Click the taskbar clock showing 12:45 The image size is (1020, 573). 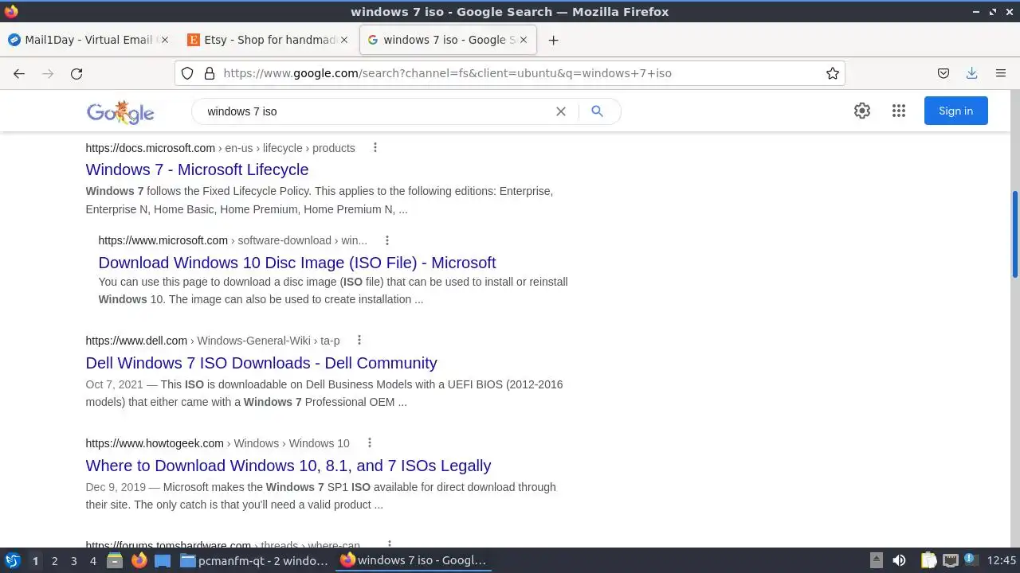[1002, 560]
